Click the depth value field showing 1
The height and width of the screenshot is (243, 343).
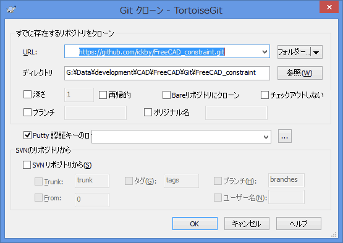(x=79, y=95)
